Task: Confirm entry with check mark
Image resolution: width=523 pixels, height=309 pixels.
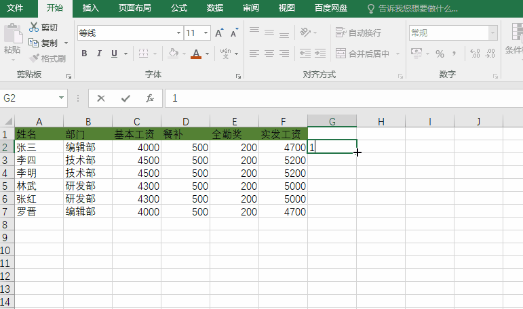Action: click(x=125, y=98)
